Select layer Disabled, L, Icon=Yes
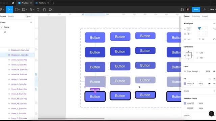Image resolution: width=216 pixels, height=121 pixels. (x=20, y=50)
